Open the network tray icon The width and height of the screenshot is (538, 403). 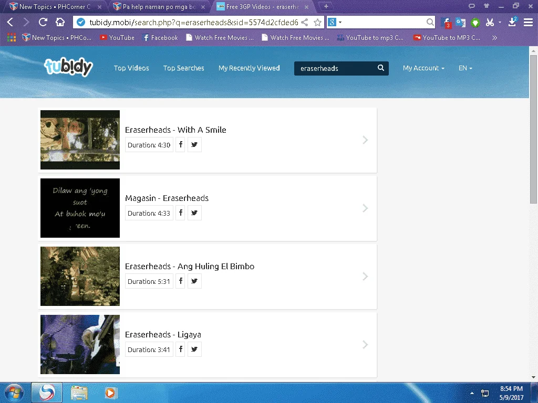(x=485, y=393)
